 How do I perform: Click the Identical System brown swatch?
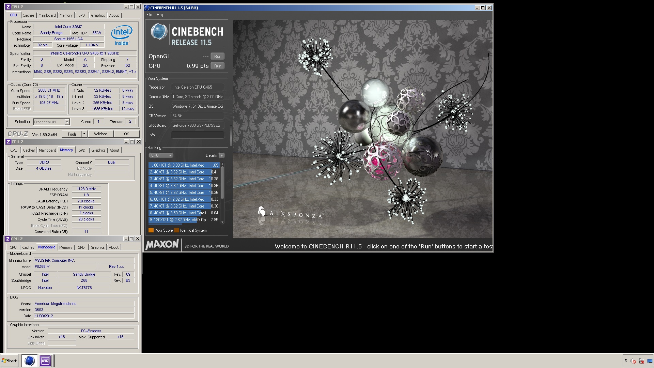point(176,230)
